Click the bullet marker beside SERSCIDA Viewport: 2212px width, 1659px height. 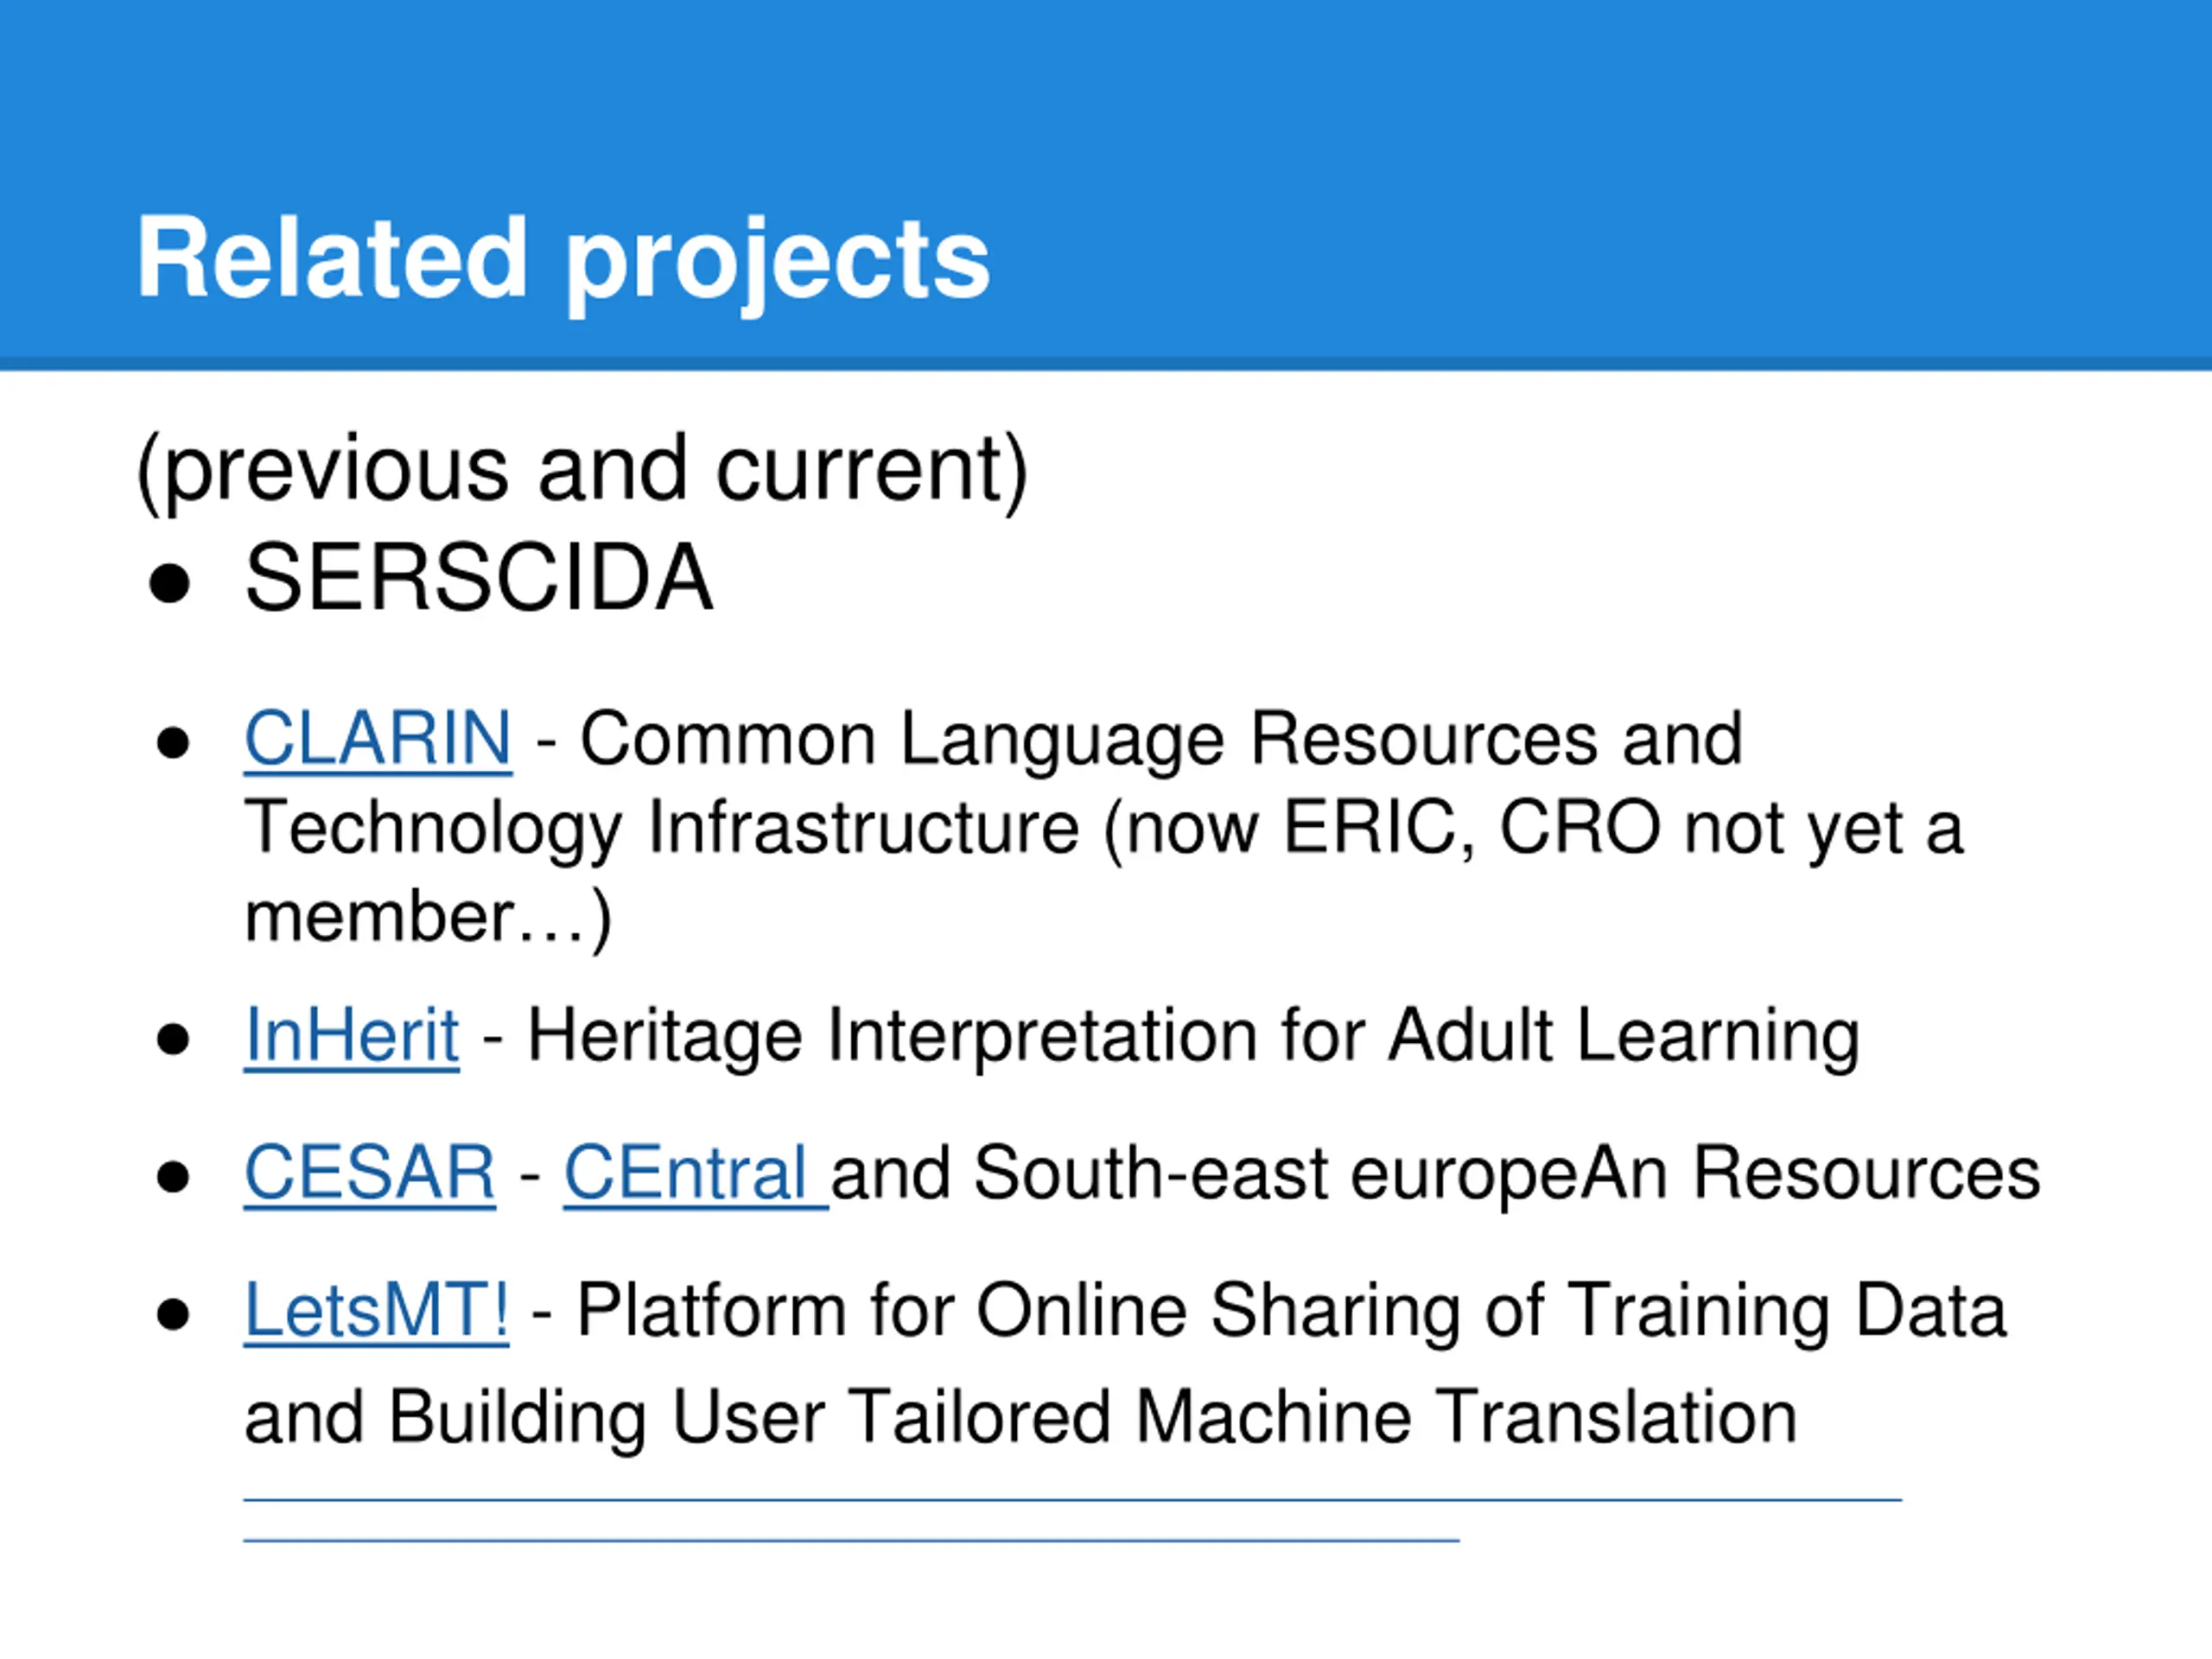(x=169, y=584)
